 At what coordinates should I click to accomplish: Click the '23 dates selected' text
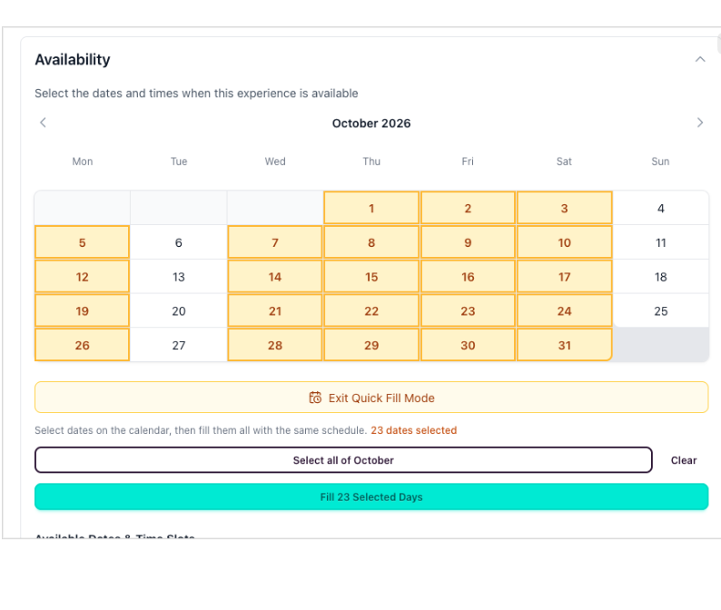(414, 430)
